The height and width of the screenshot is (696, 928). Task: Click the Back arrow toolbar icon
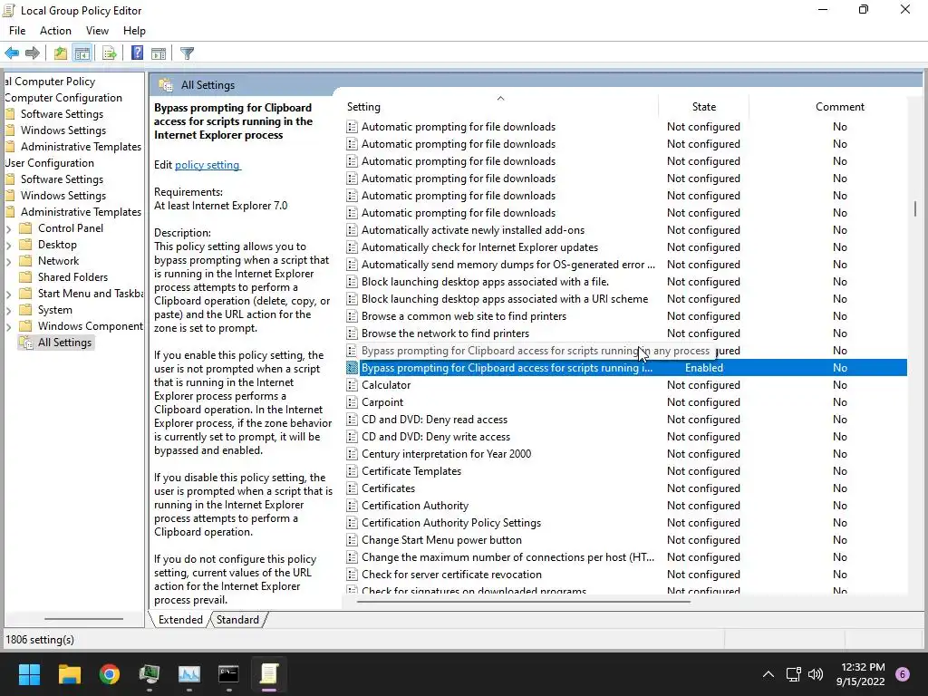[12, 53]
